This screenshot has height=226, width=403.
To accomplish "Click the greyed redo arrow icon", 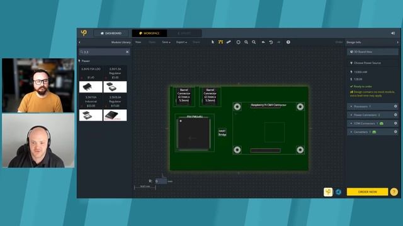I will (x=278, y=42).
